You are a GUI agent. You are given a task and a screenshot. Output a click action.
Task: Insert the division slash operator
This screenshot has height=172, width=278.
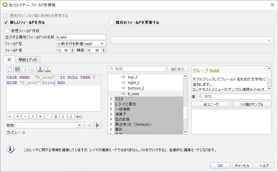(x=33, y=117)
